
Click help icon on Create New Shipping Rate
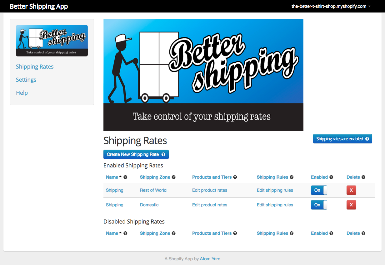coord(163,154)
